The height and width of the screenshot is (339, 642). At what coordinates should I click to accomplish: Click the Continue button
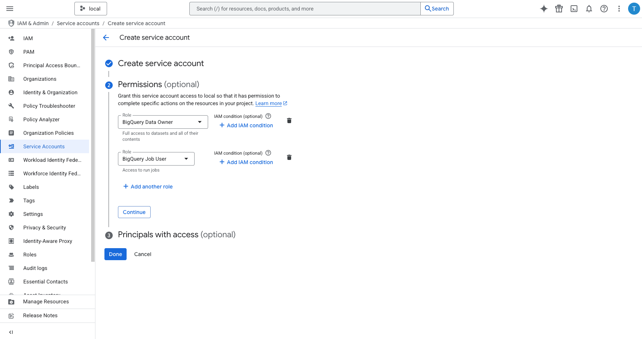pos(134,212)
